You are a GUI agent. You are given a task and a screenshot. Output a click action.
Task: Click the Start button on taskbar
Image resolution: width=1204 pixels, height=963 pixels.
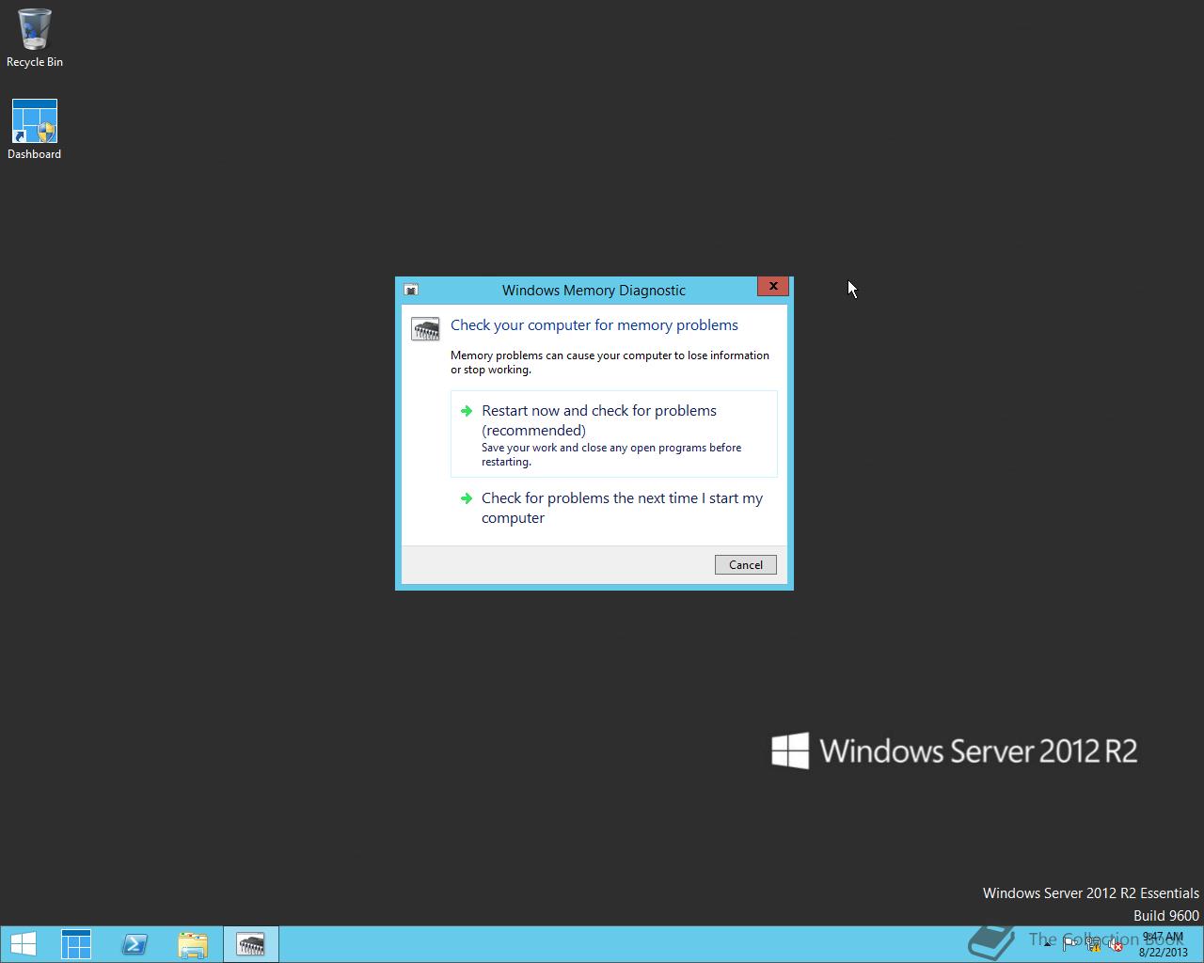pyautogui.click(x=23, y=944)
